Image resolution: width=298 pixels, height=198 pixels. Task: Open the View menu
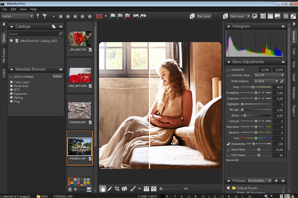point(23,9)
